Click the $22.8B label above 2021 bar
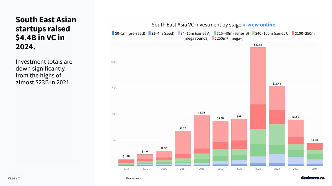 [258, 45]
